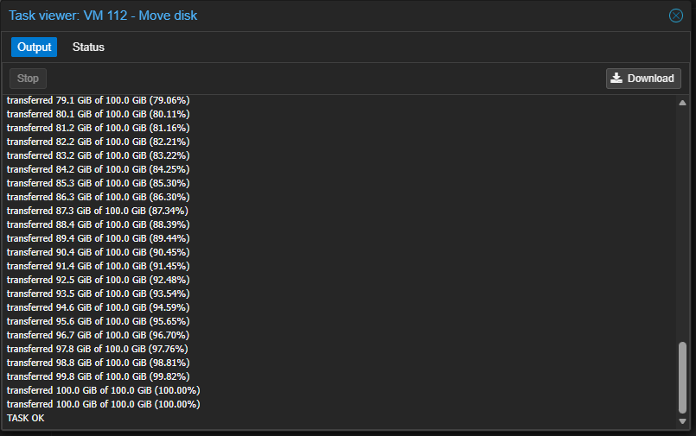Select the 94.6 GiB (94.59%) line
Viewport: 696px width, 436px height.
[x=98, y=307]
